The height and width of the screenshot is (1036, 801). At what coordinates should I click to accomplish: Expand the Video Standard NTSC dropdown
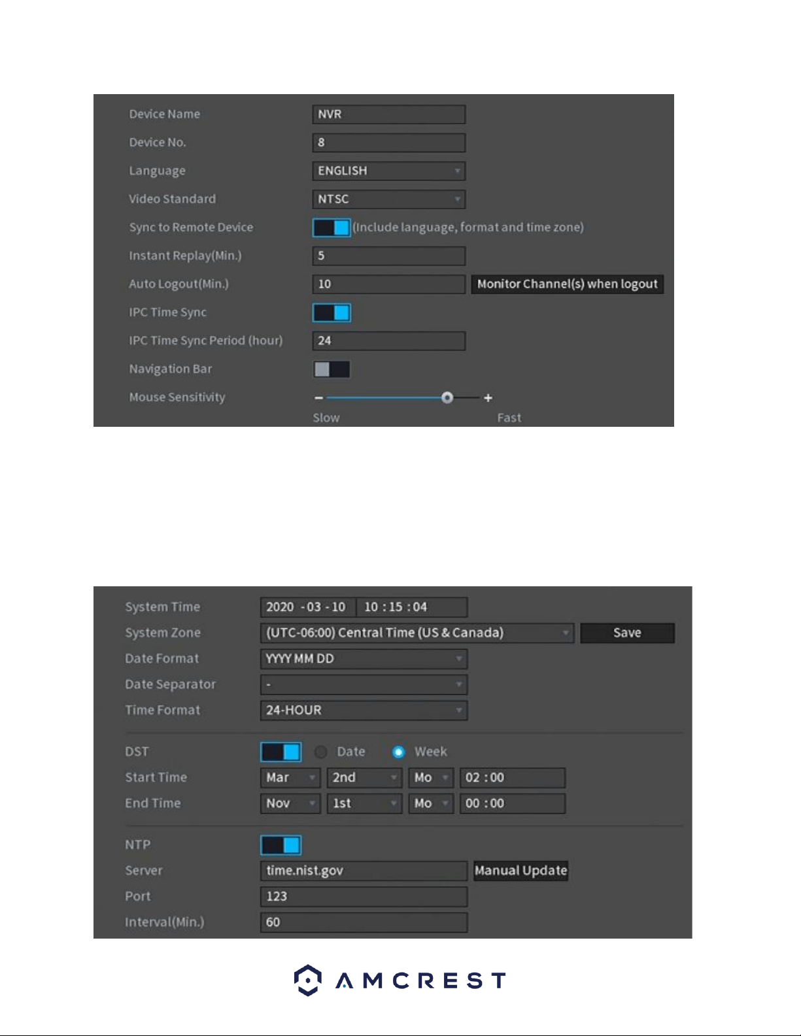389,199
